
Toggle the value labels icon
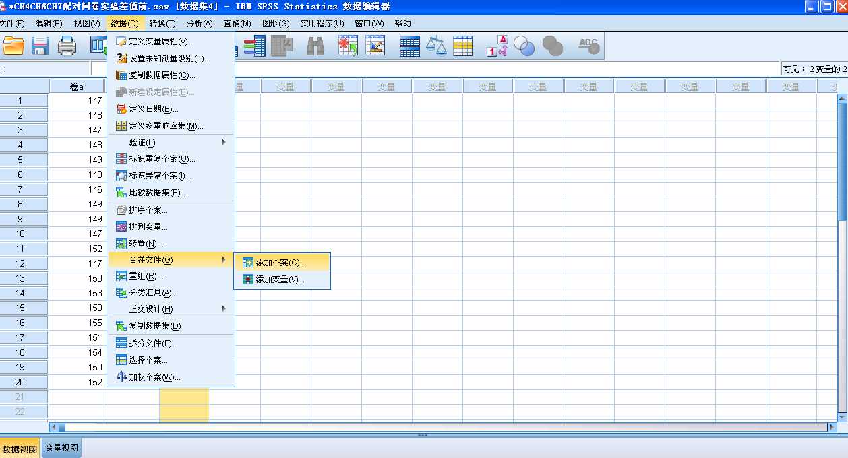pyautogui.click(x=497, y=46)
